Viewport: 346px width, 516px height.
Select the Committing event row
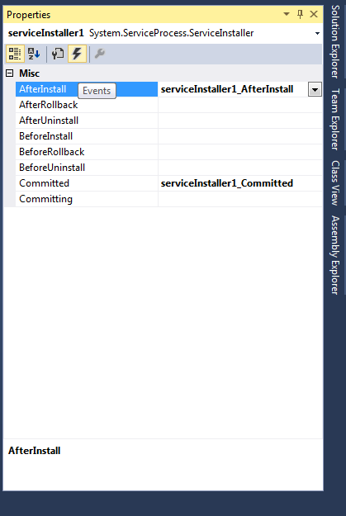pos(169,199)
